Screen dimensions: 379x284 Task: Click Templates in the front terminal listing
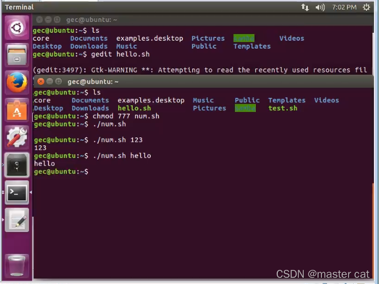[x=287, y=100]
